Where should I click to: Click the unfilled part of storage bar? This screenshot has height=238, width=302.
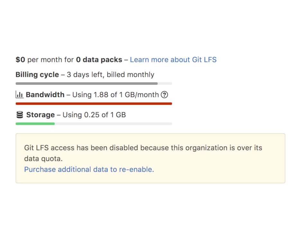click(113, 124)
